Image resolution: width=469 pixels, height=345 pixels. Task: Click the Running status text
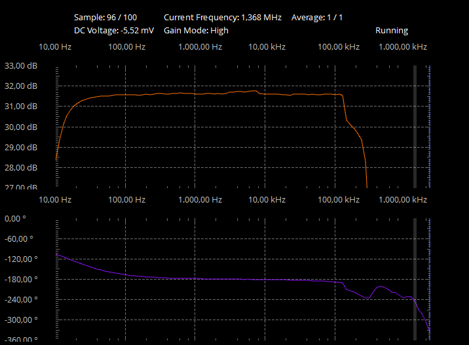(x=392, y=31)
